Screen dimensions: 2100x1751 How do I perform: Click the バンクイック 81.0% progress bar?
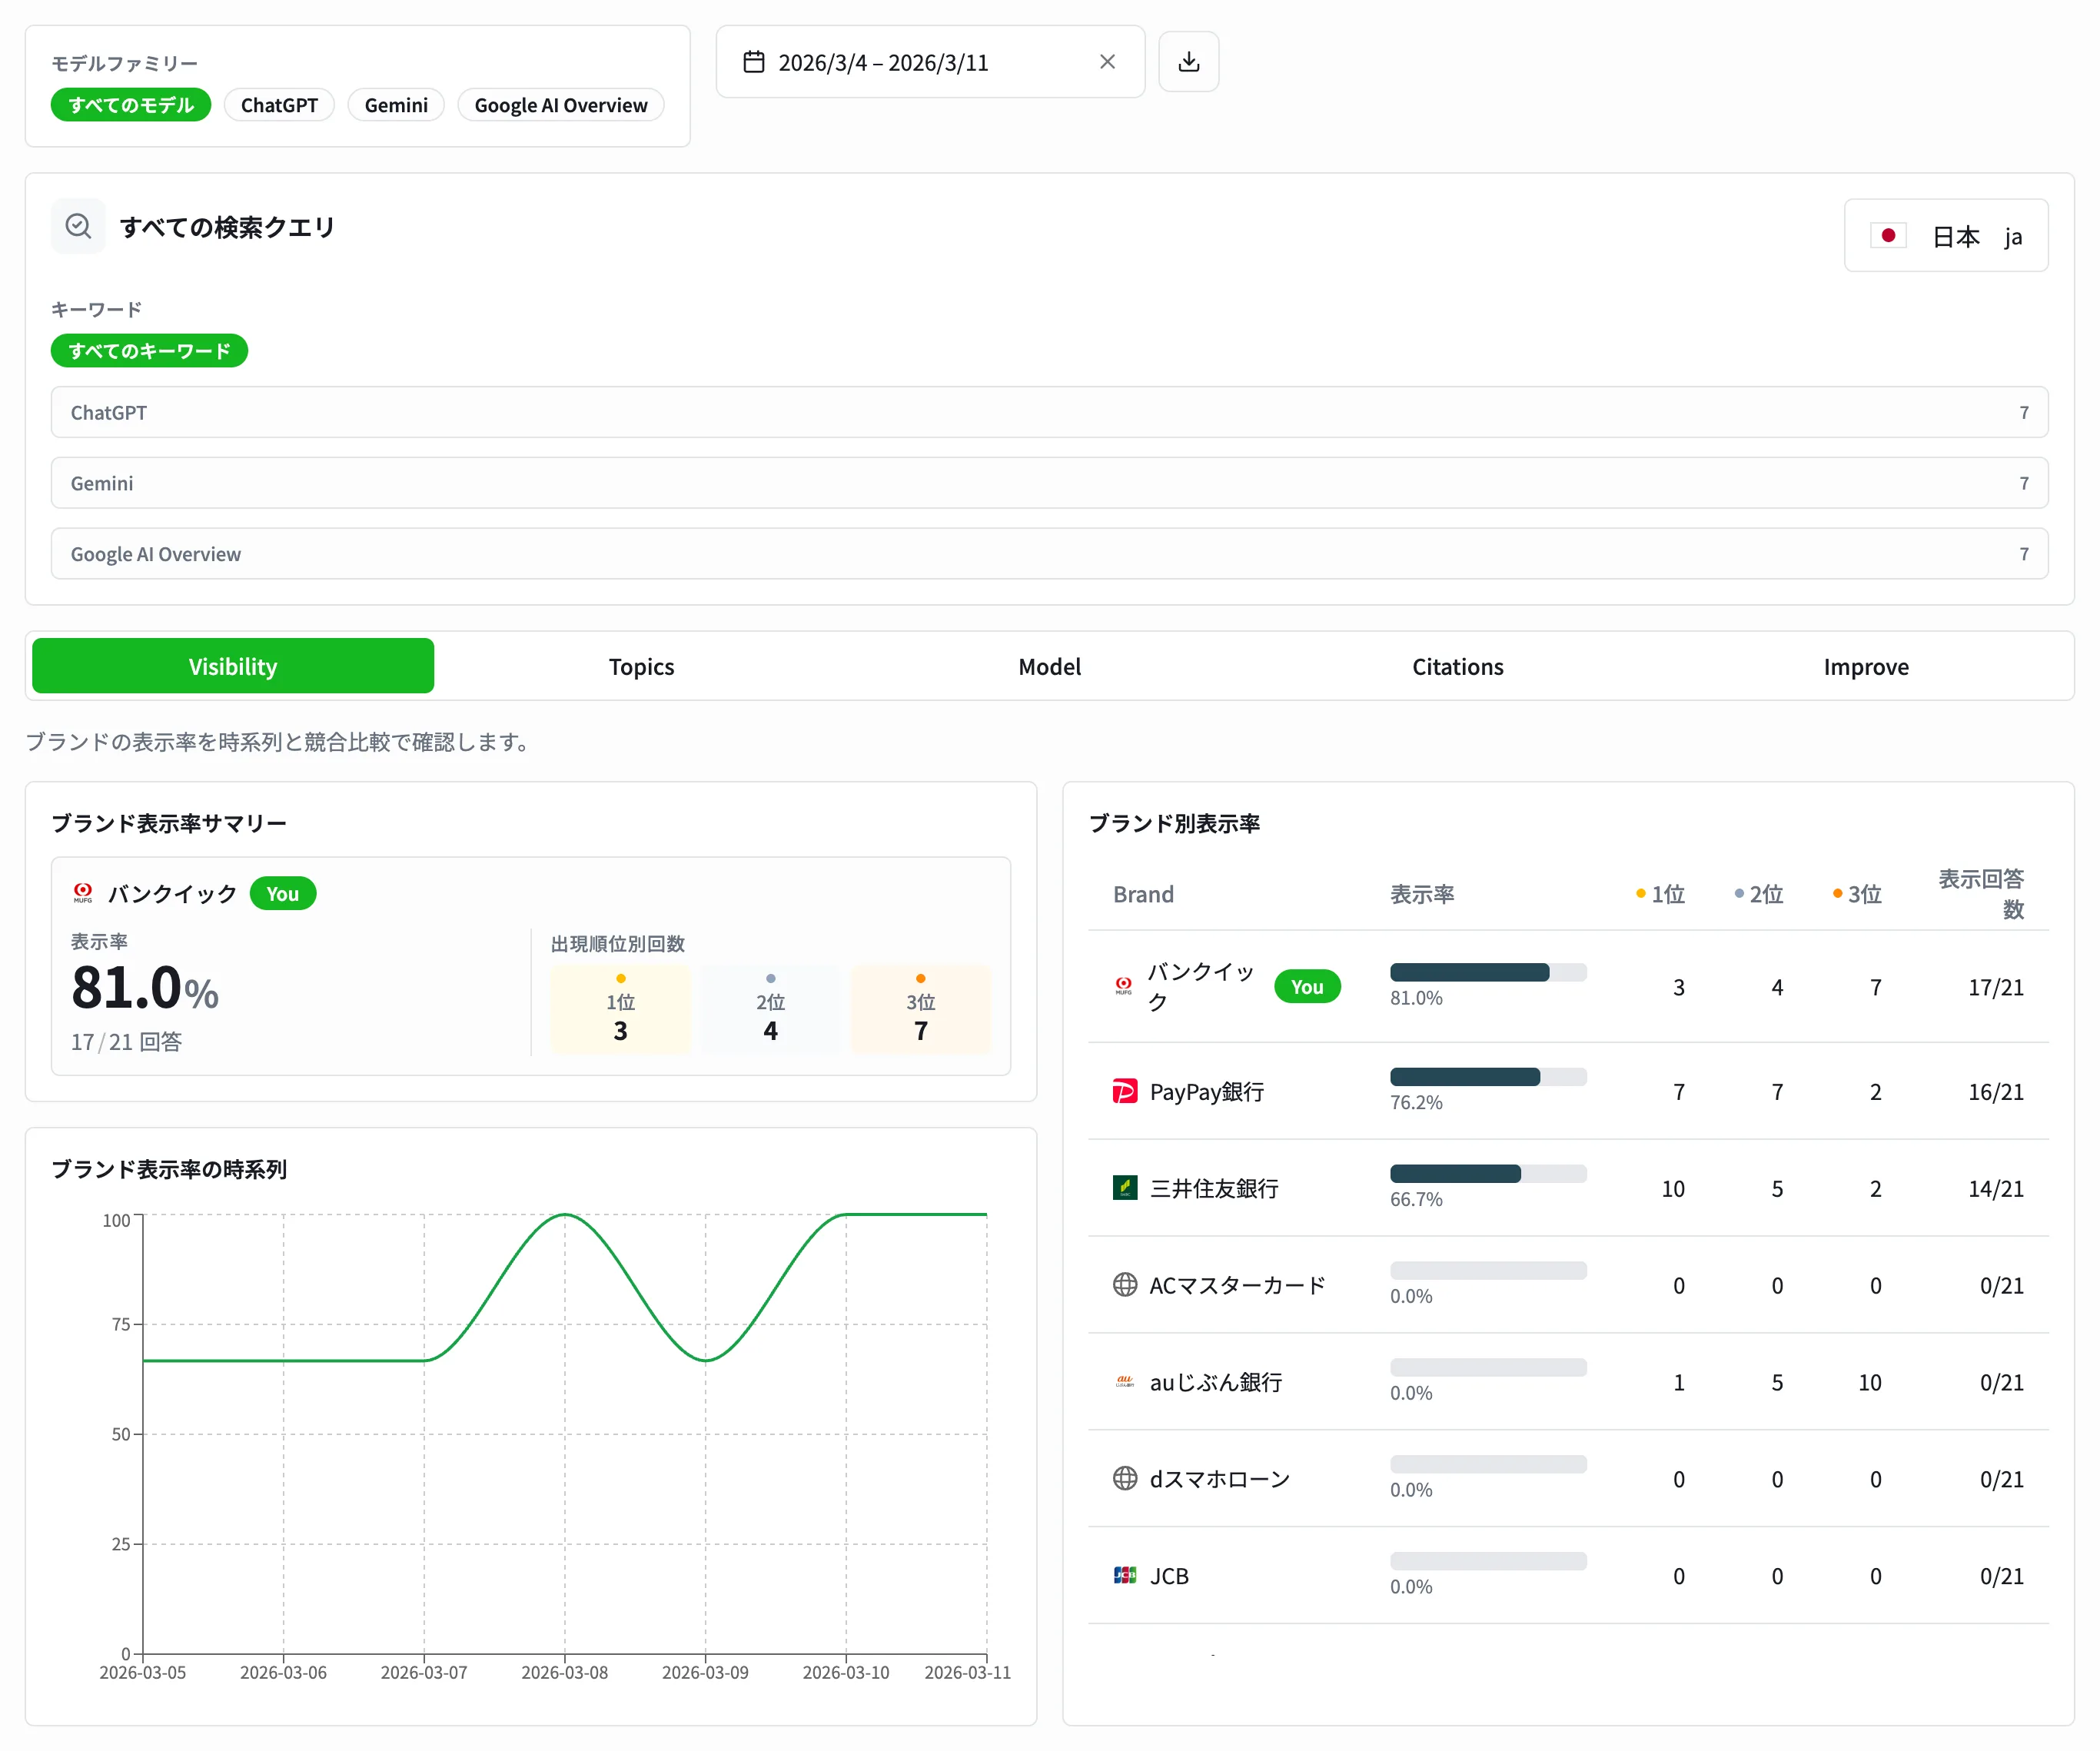pyautogui.click(x=1487, y=972)
